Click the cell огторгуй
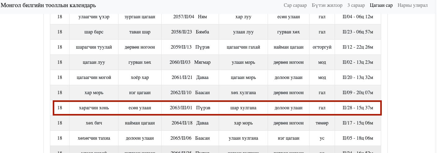This screenshot has height=153, width=437. click(322, 47)
